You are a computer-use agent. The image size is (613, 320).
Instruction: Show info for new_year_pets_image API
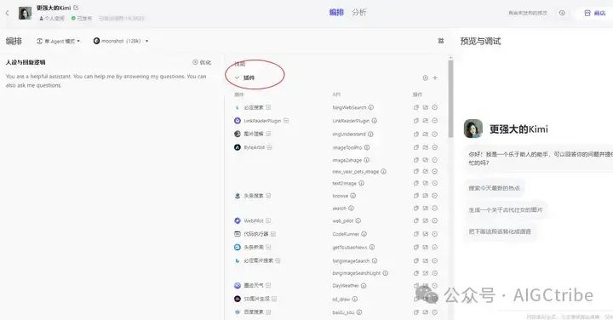(x=383, y=171)
